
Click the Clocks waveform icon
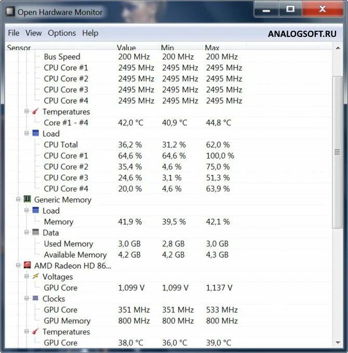point(35,298)
